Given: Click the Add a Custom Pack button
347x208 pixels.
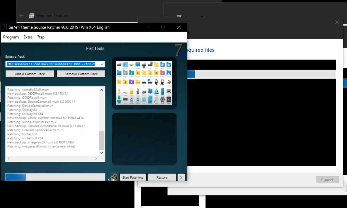Looking at the screenshot, I should point(30,74).
